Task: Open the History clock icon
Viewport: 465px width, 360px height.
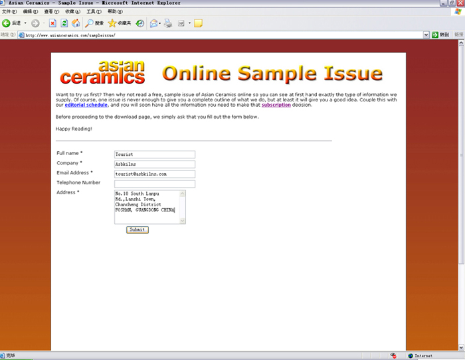Action: coord(140,23)
